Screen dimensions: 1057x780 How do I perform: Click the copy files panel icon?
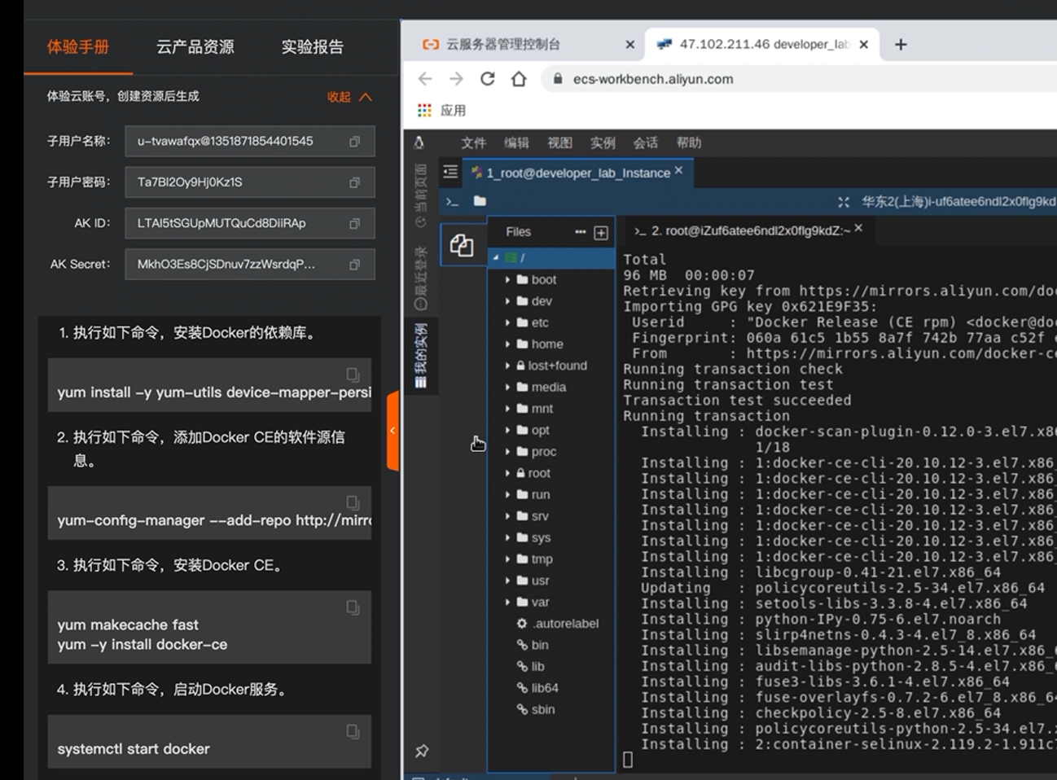[x=462, y=245]
